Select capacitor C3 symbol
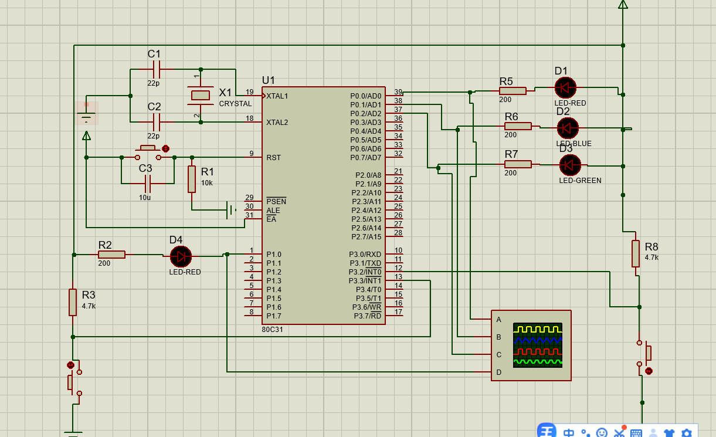Image resolution: width=716 pixels, height=437 pixels. [148, 184]
